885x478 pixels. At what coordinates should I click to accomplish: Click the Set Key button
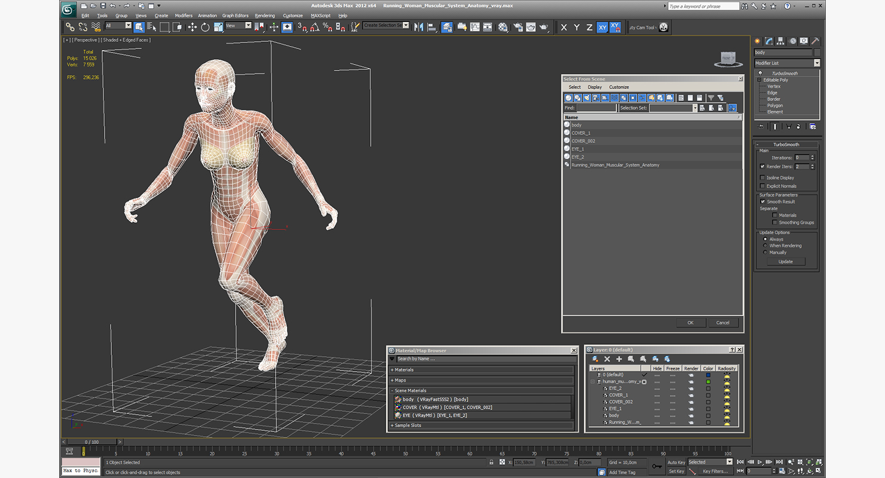pyautogui.click(x=676, y=471)
